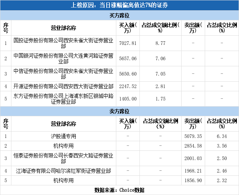Select seller row 2 机构专用
Viewport: 239px width, 195px height.
[x=63, y=146]
